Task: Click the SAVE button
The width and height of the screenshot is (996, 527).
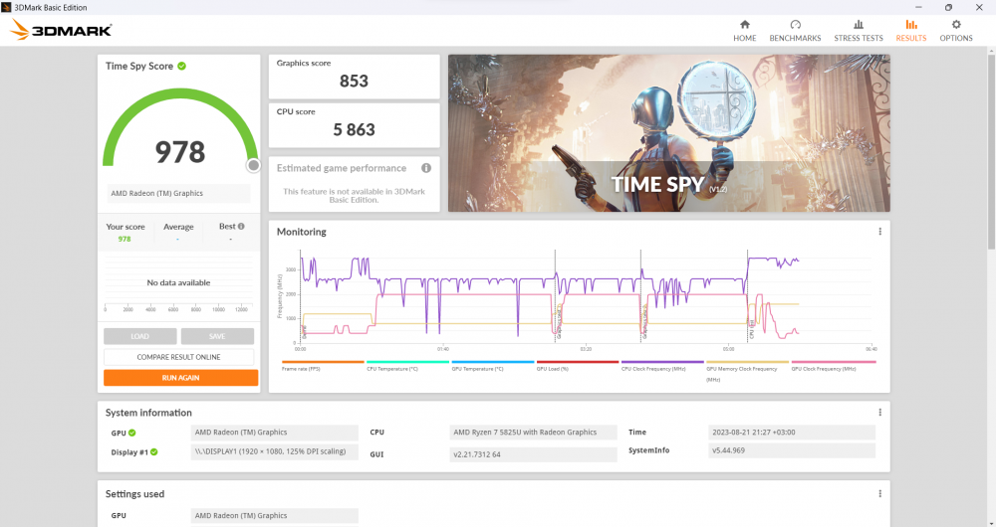Action: (x=217, y=336)
